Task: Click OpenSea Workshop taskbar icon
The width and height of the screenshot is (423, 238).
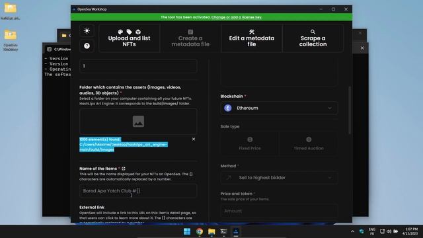Action: point(236,231)
